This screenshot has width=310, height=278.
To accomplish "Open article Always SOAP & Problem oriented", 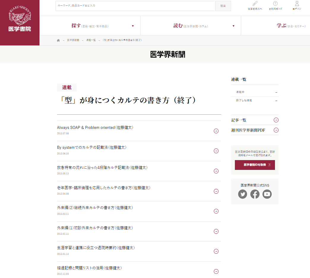I will click(x=95, y=127).
